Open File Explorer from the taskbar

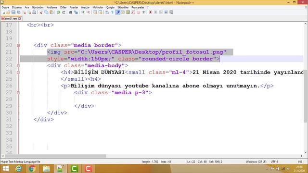(x=46, y=169)
